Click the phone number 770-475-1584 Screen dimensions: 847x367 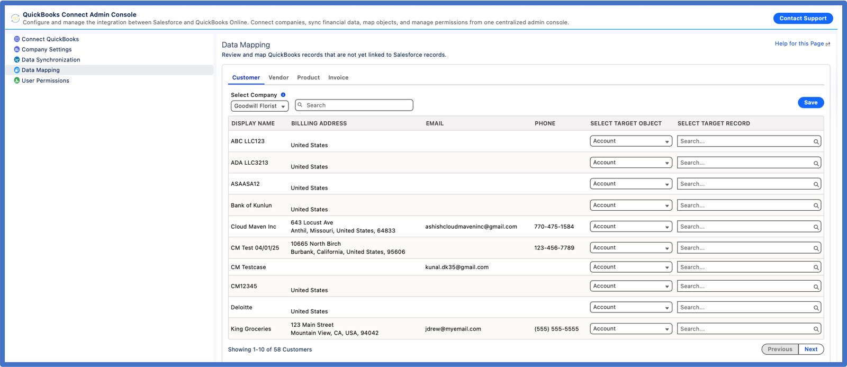[554, 227]
